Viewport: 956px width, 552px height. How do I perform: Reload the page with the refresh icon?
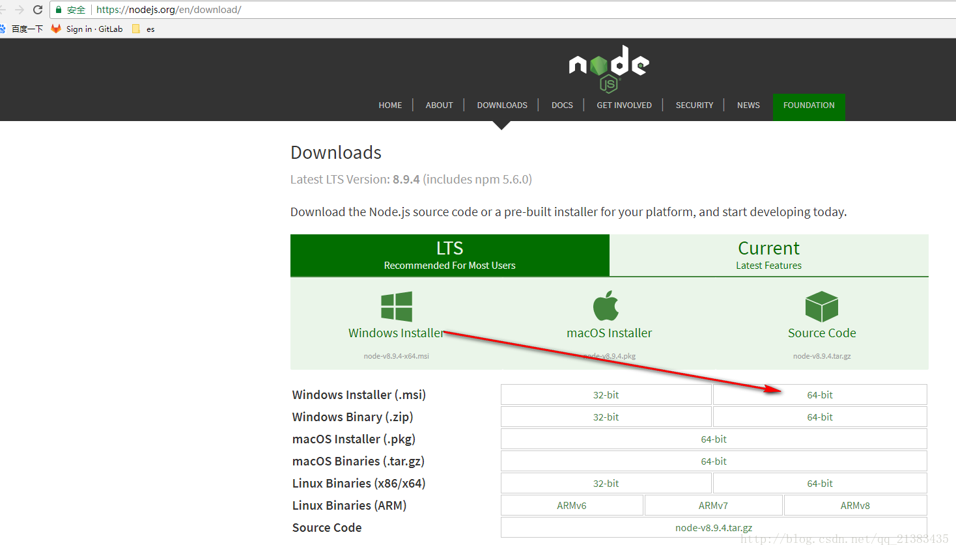[x=38, y=10]
